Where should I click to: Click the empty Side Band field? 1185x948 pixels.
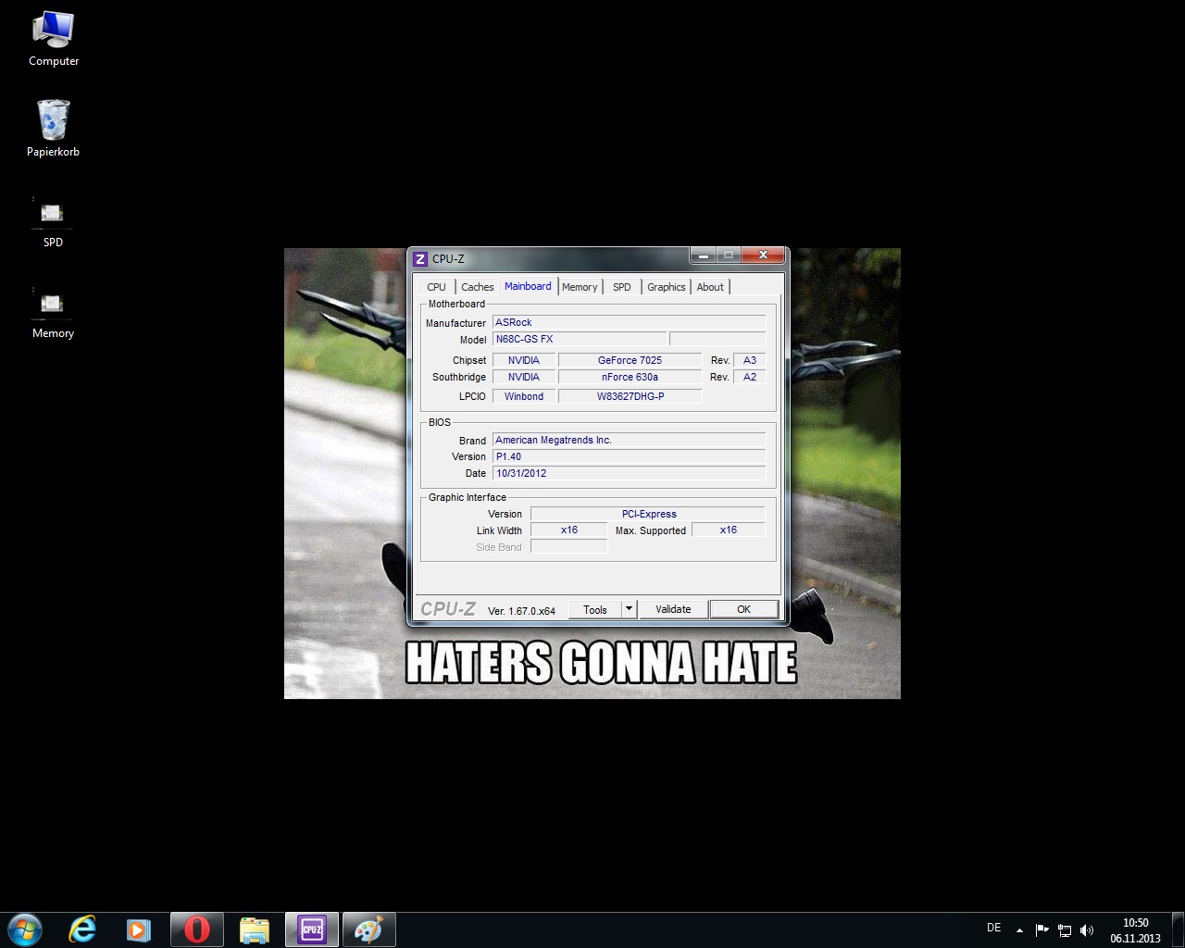click(x=569, y=547)
